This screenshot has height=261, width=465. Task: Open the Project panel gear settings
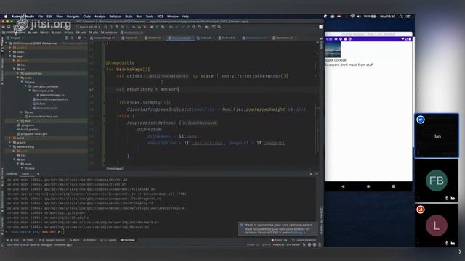79,38
